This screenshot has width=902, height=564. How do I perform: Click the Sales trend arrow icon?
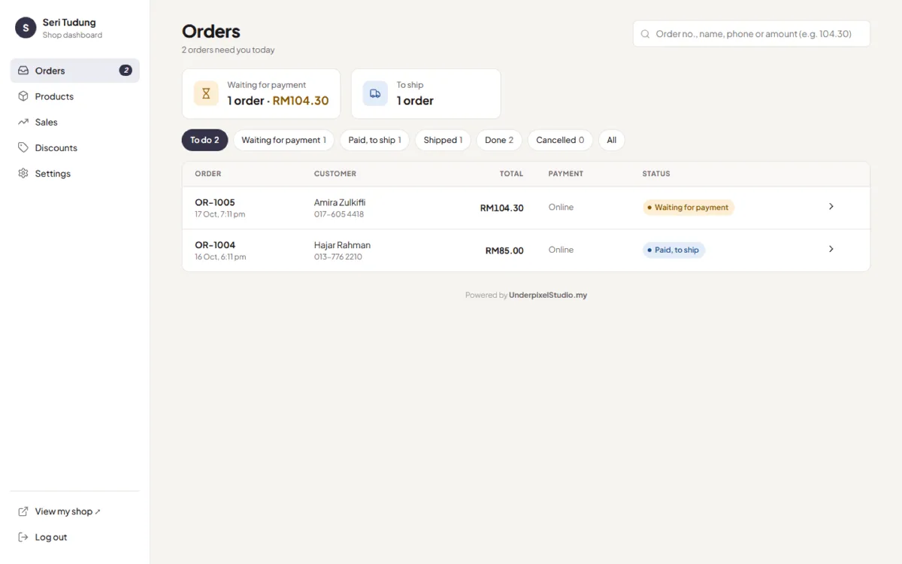[x=23, y=122]
